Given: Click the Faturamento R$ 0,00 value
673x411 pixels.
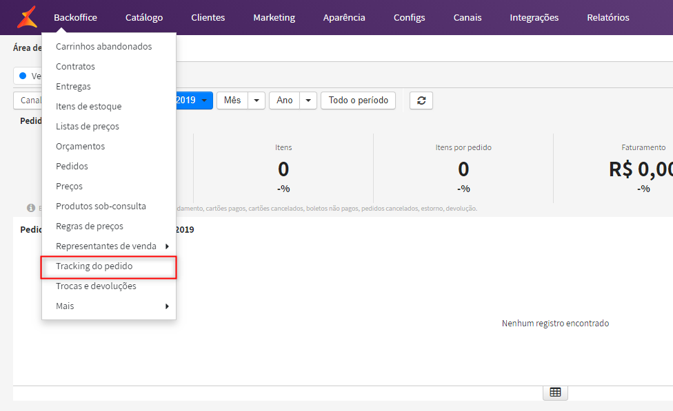Looking at the screenshot, I should pos(641,169).
